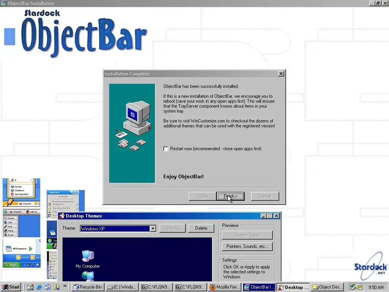Screen dimensions: 389x292
Task: Close the Installation Complete dialog
Action: coord(281,74)
